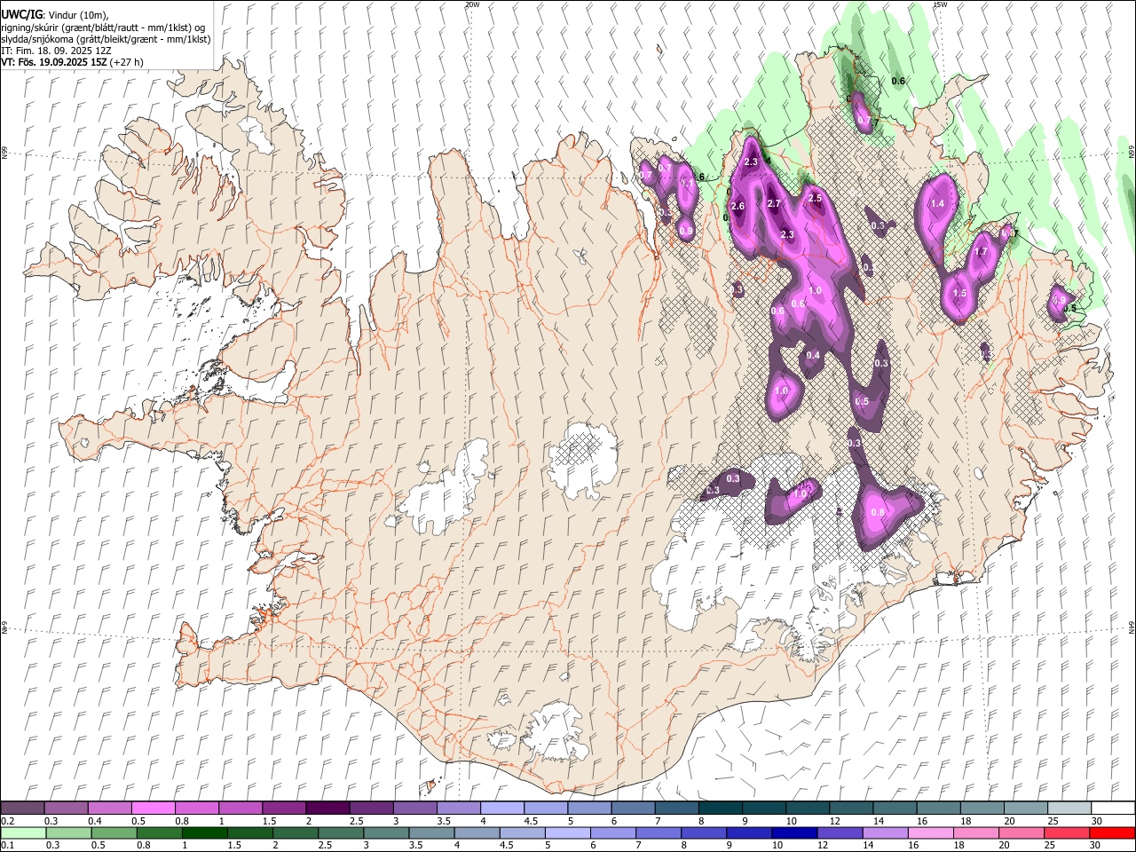Select the darkest green swatch labeled 1 in the rain legend

click(x=205, y=832)
